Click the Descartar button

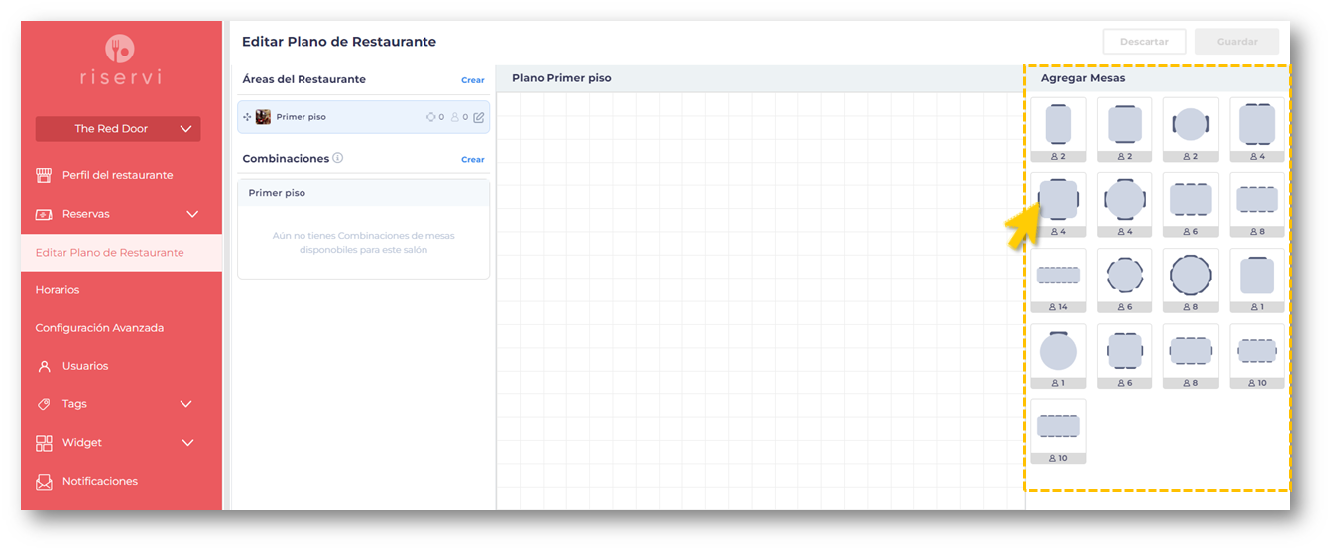click(x=1145, y=42)
